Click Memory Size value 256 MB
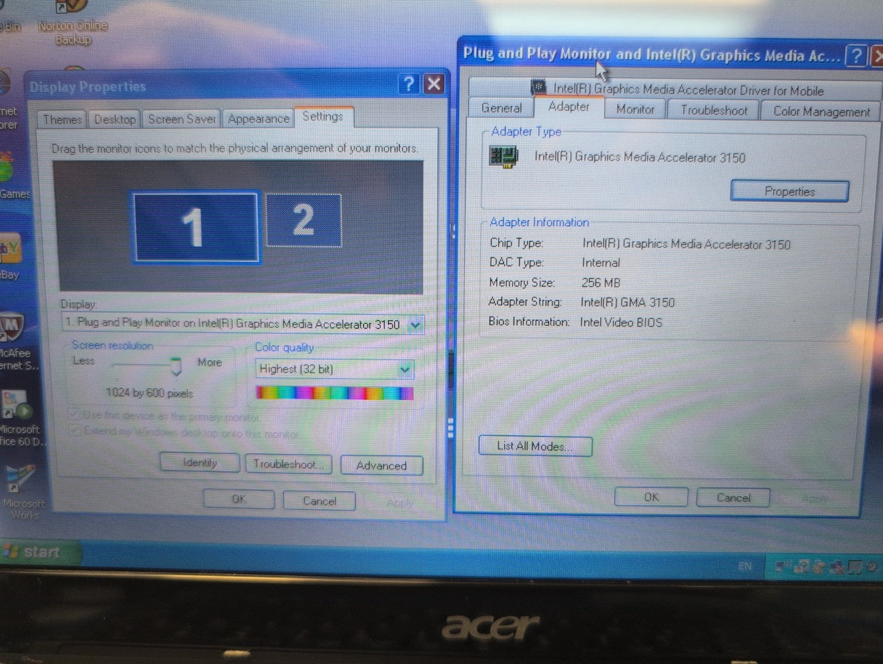Image resolution: width=883 pixels, height=664 pixels. pyautogui.click(x=601, y=283)
